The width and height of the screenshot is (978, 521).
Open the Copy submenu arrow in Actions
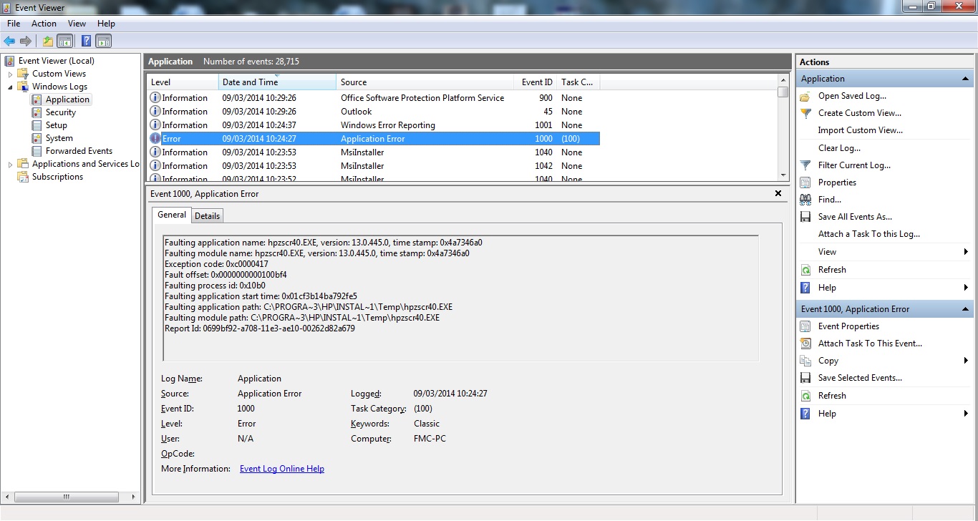(x=966, y=361)
